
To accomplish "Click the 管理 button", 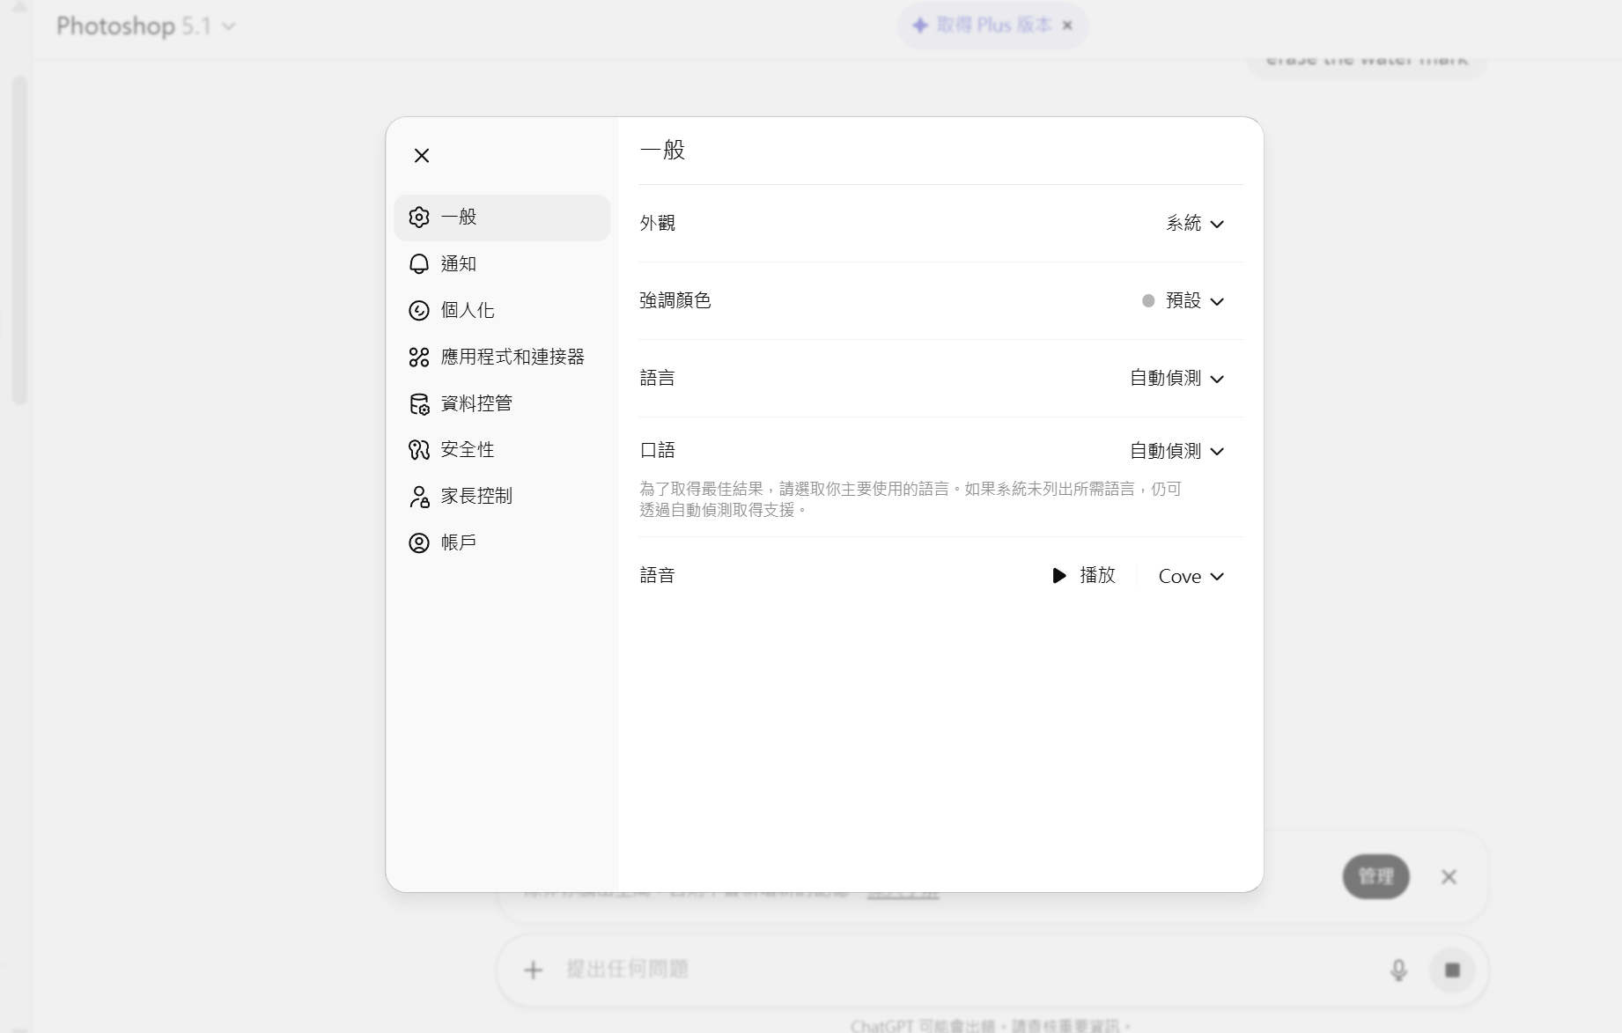I will point(1375,876).
